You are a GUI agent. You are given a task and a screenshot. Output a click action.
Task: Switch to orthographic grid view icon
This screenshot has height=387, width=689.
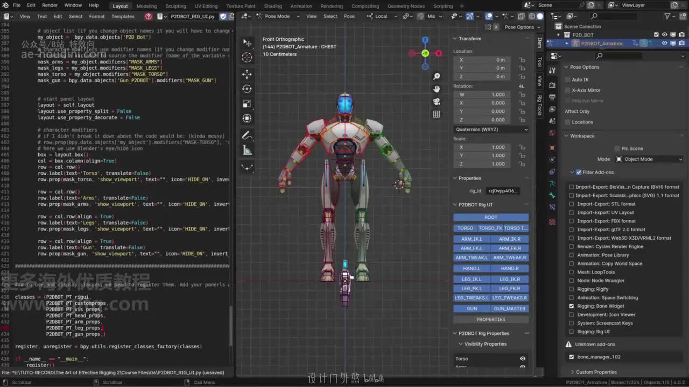click(x=437, y=114)
